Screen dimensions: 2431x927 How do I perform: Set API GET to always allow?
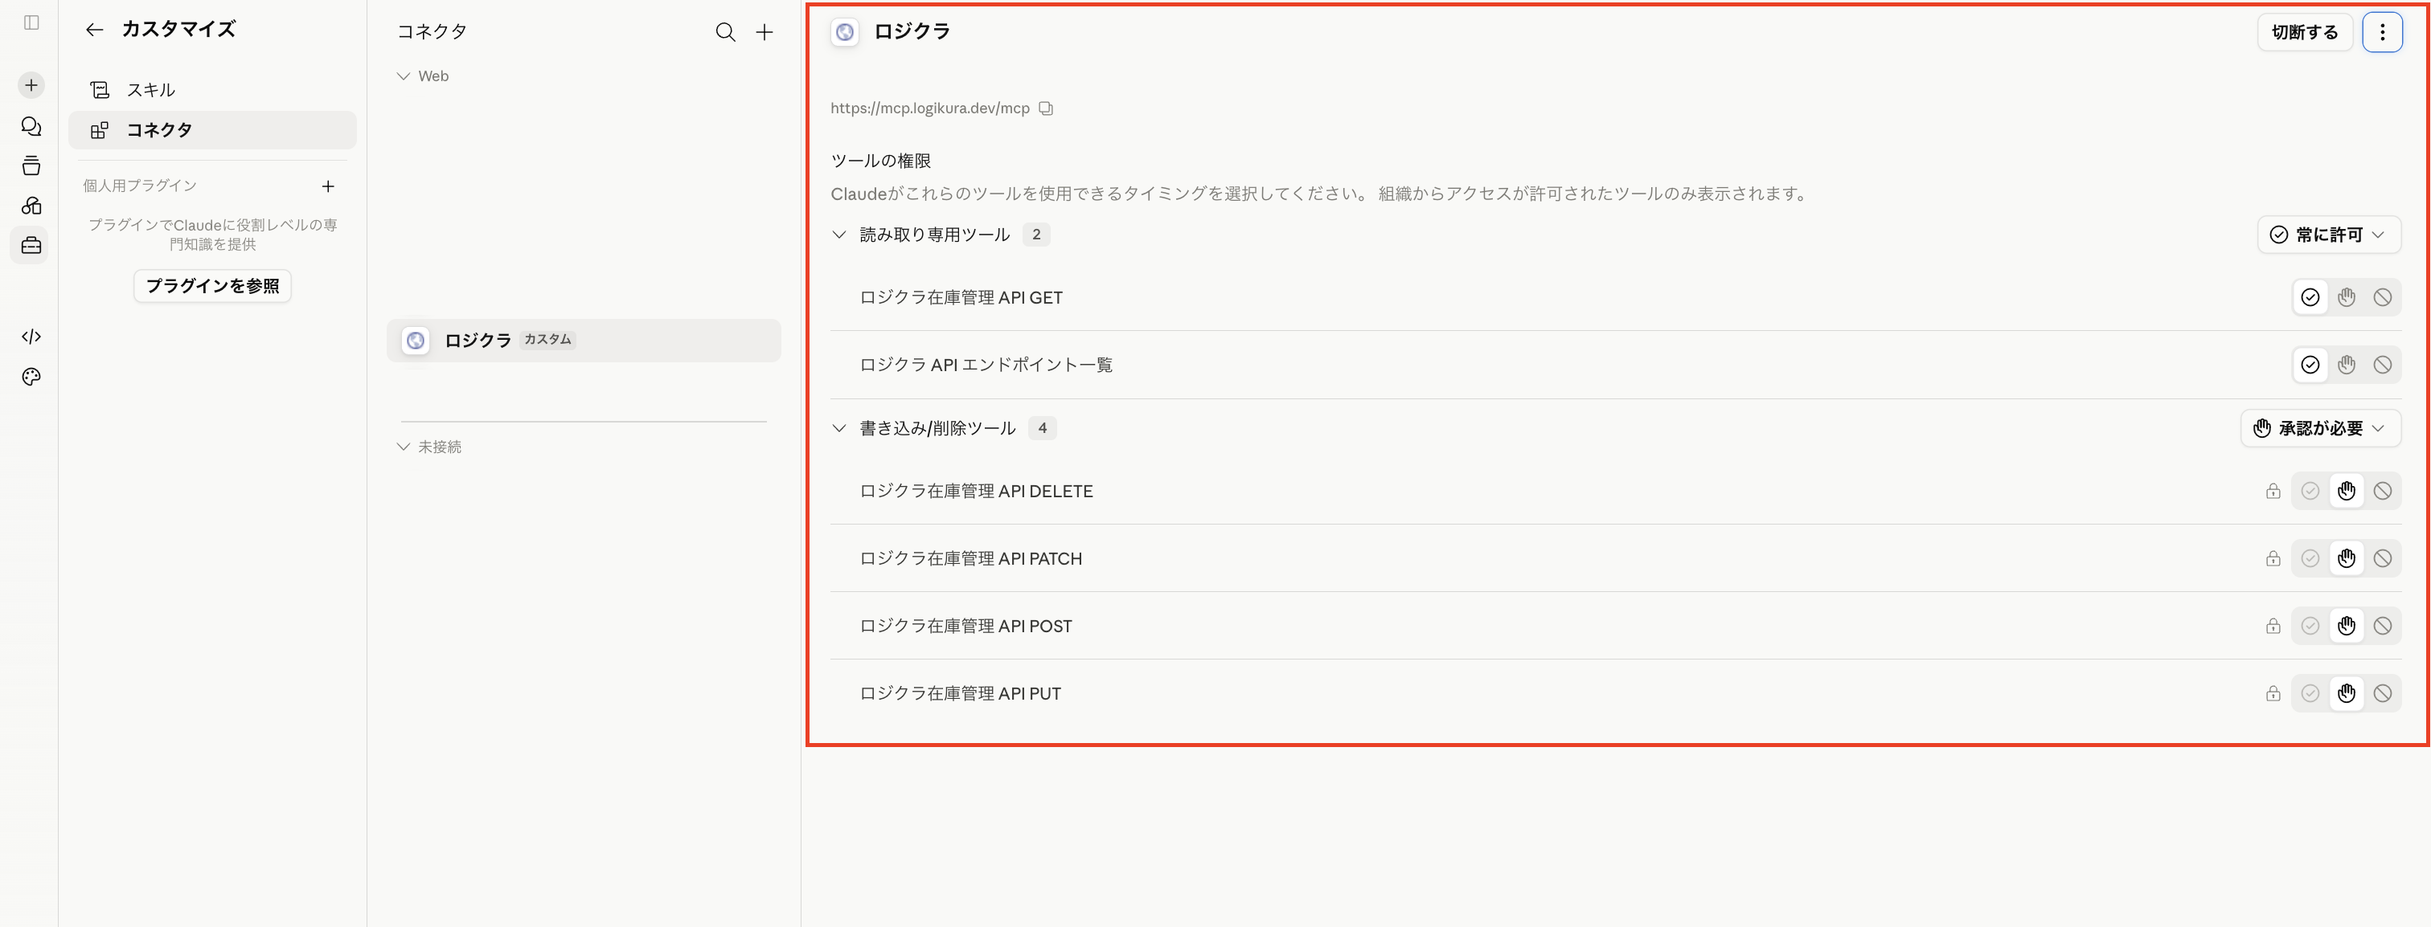click(x=2310, y=298)
